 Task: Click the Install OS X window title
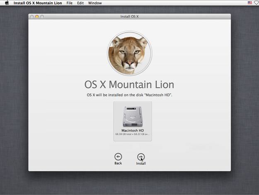click(x=129, y=17)
